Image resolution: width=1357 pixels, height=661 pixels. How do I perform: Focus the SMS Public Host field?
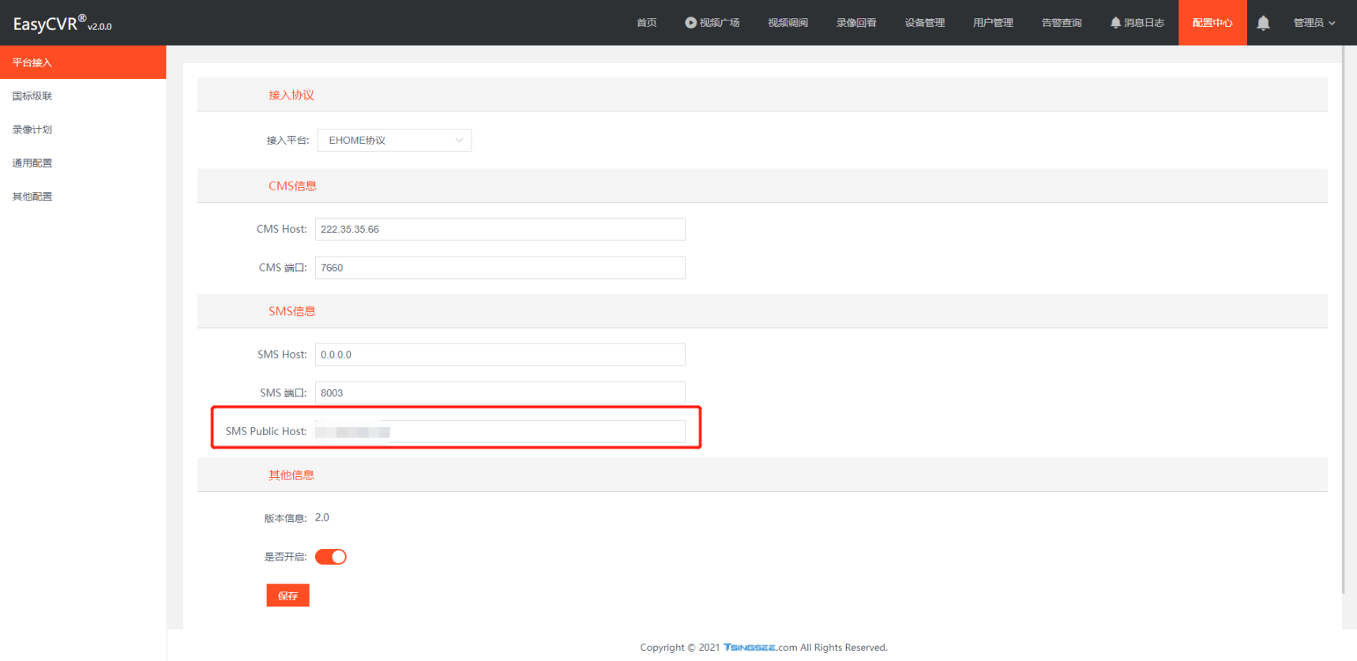point(499,432)
